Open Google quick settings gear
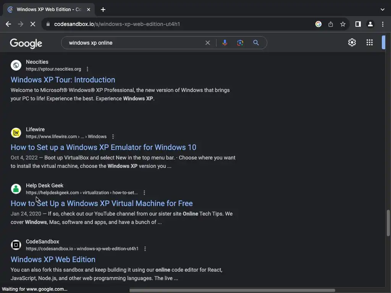Viewport: 391px width, 293px height. click(x=352, y=42)
